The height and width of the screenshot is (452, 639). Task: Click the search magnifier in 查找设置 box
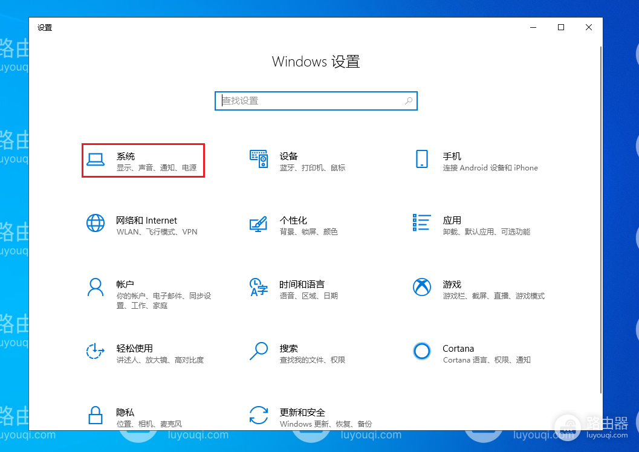coord(409,100)
